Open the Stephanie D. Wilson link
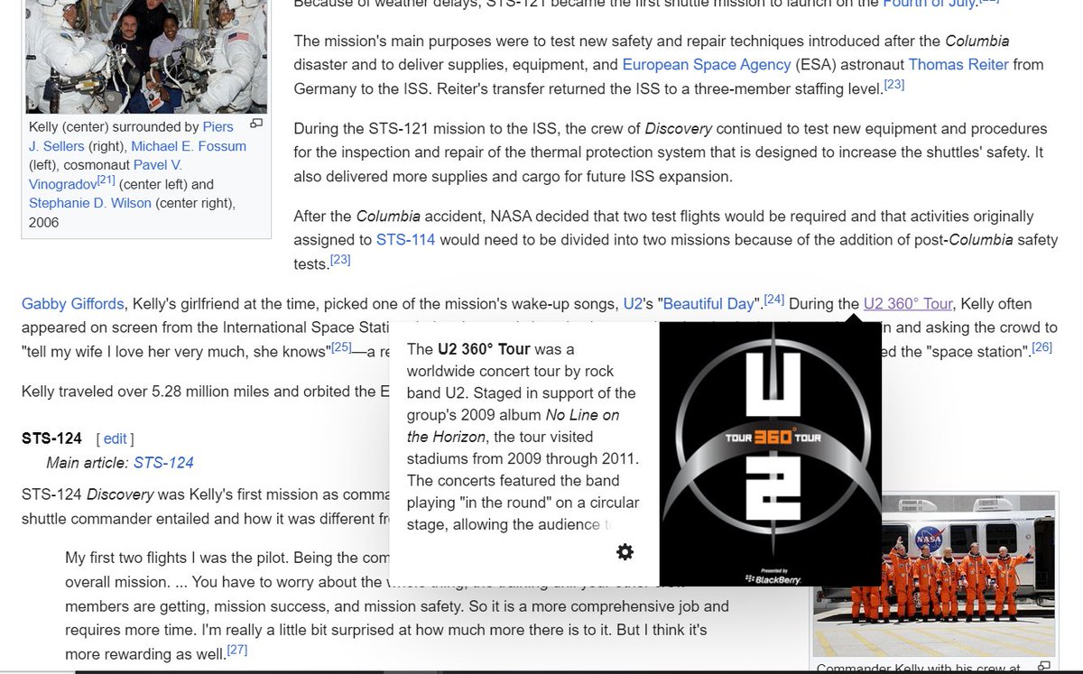Viewport: 1083px width, 674px height. [90, 203]
